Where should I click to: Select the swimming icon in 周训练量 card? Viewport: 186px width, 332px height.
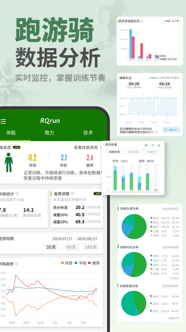click(152, 145)
